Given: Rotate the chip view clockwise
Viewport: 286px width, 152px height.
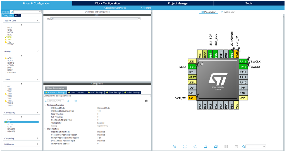Looking at the screenshot, I should click(205, 146).
